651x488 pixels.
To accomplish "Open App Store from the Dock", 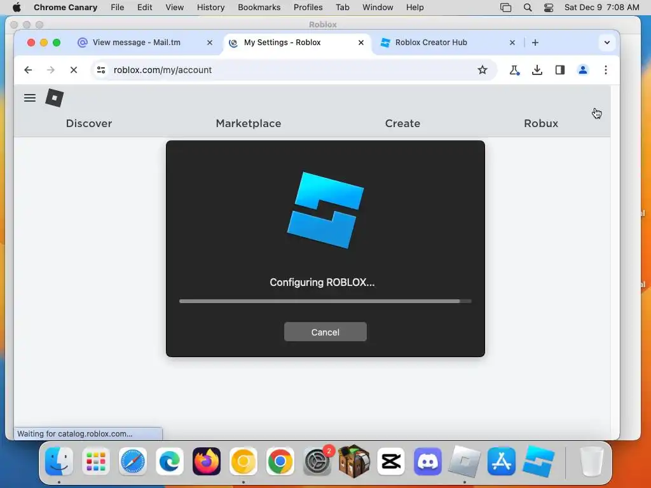I will (x=502, y=461).
